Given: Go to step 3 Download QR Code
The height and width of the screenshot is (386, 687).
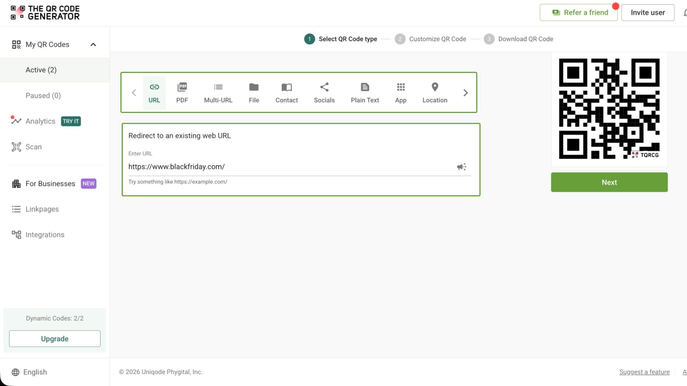Looking at the screenshot, I should pos(518,39).
